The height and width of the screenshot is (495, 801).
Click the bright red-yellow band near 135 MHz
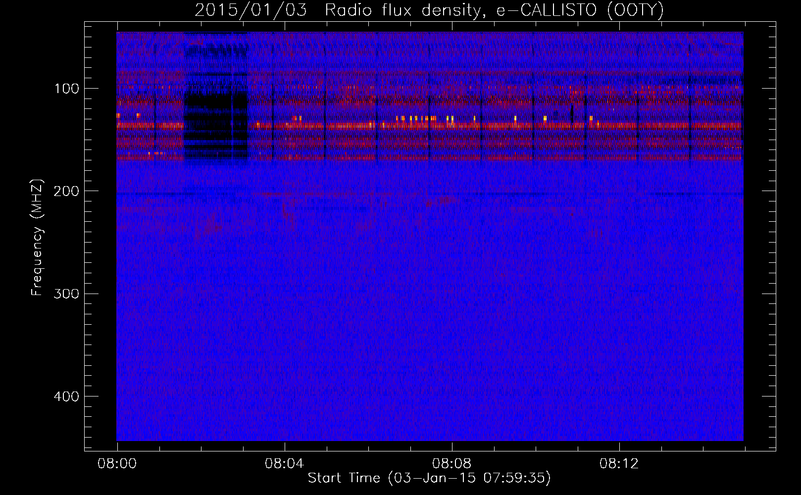point(430,126)
